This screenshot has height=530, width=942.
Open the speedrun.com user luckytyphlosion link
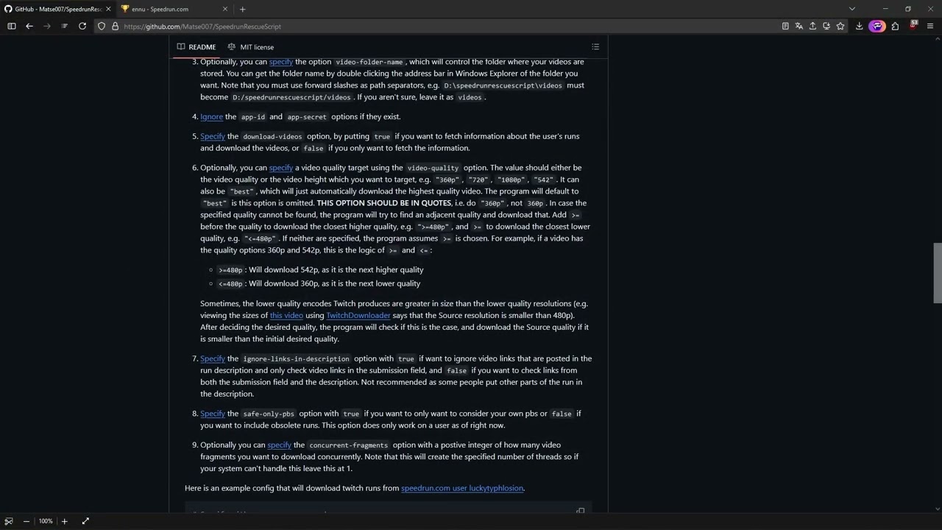[462, 488]
